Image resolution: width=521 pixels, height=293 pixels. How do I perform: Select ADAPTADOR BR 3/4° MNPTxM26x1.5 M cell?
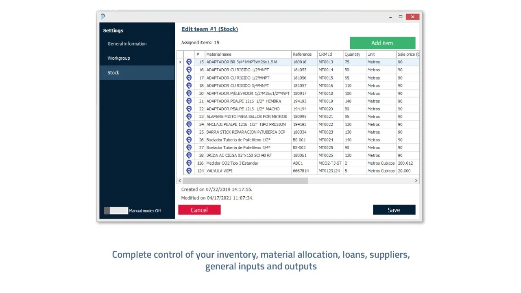coord(248,62)
